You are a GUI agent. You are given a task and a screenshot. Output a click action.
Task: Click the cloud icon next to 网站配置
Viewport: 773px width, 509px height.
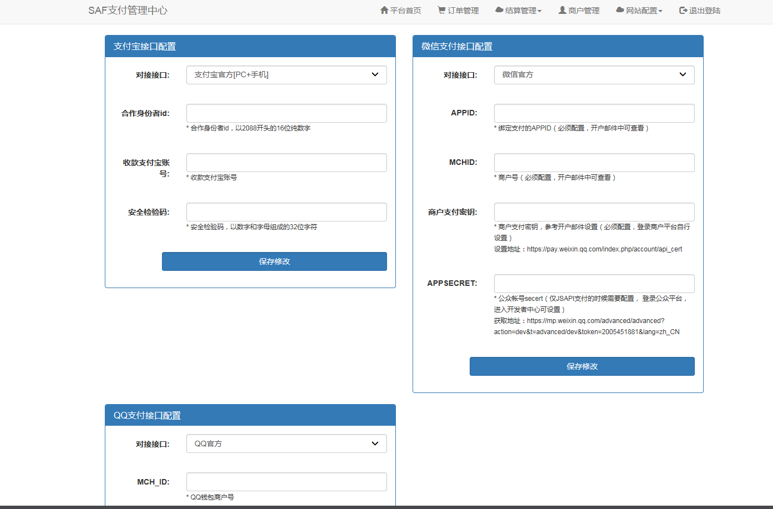pyautogui.click(x=618, y=9)
